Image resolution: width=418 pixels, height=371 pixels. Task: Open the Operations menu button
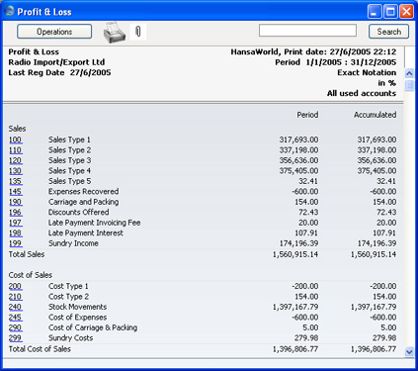54,32
